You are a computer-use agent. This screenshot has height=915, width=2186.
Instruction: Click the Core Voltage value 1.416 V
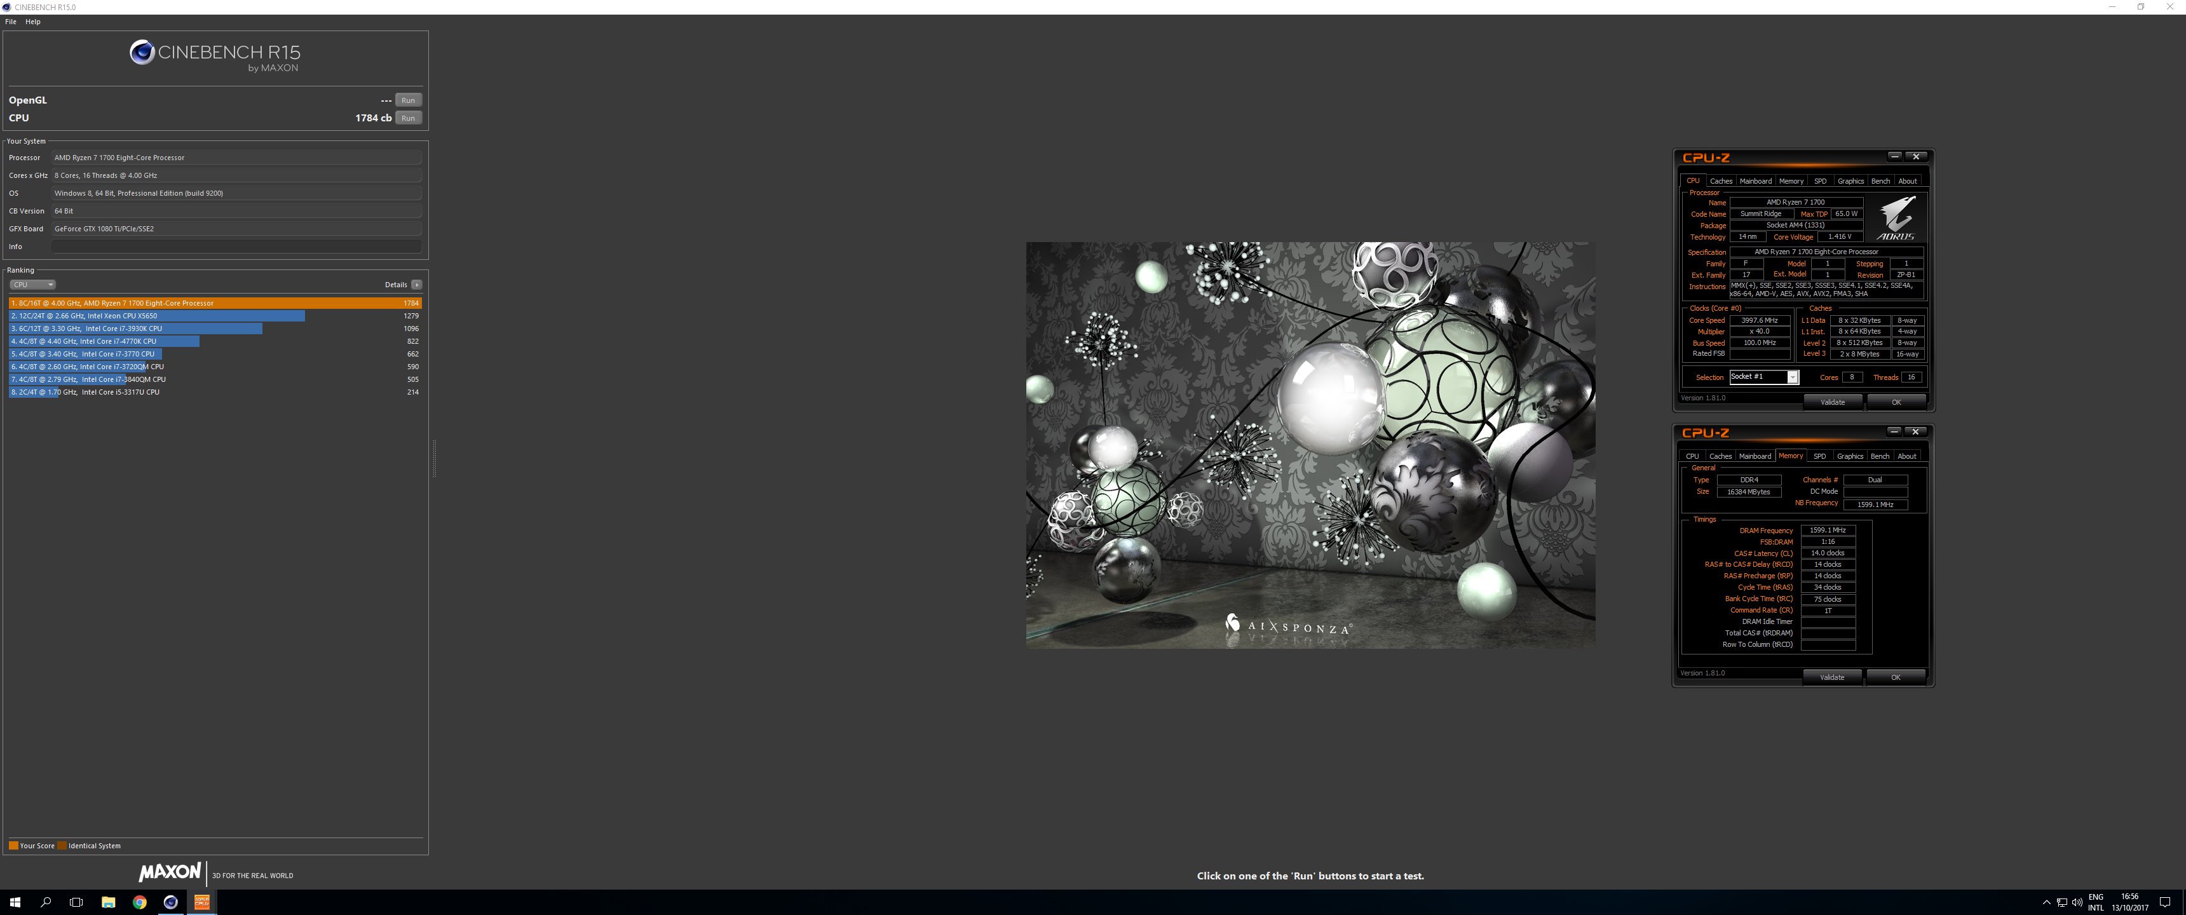[1840, 237]
